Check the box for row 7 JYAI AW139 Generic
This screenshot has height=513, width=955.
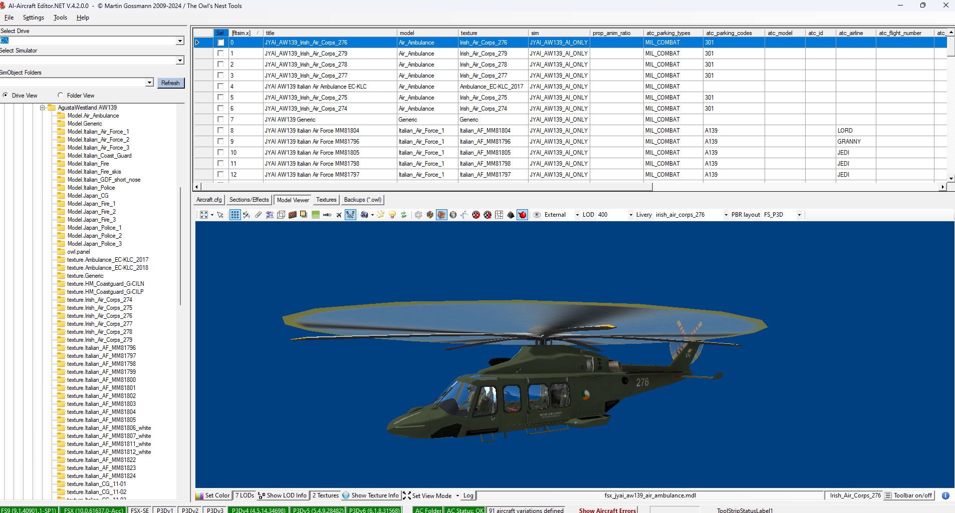220,120
